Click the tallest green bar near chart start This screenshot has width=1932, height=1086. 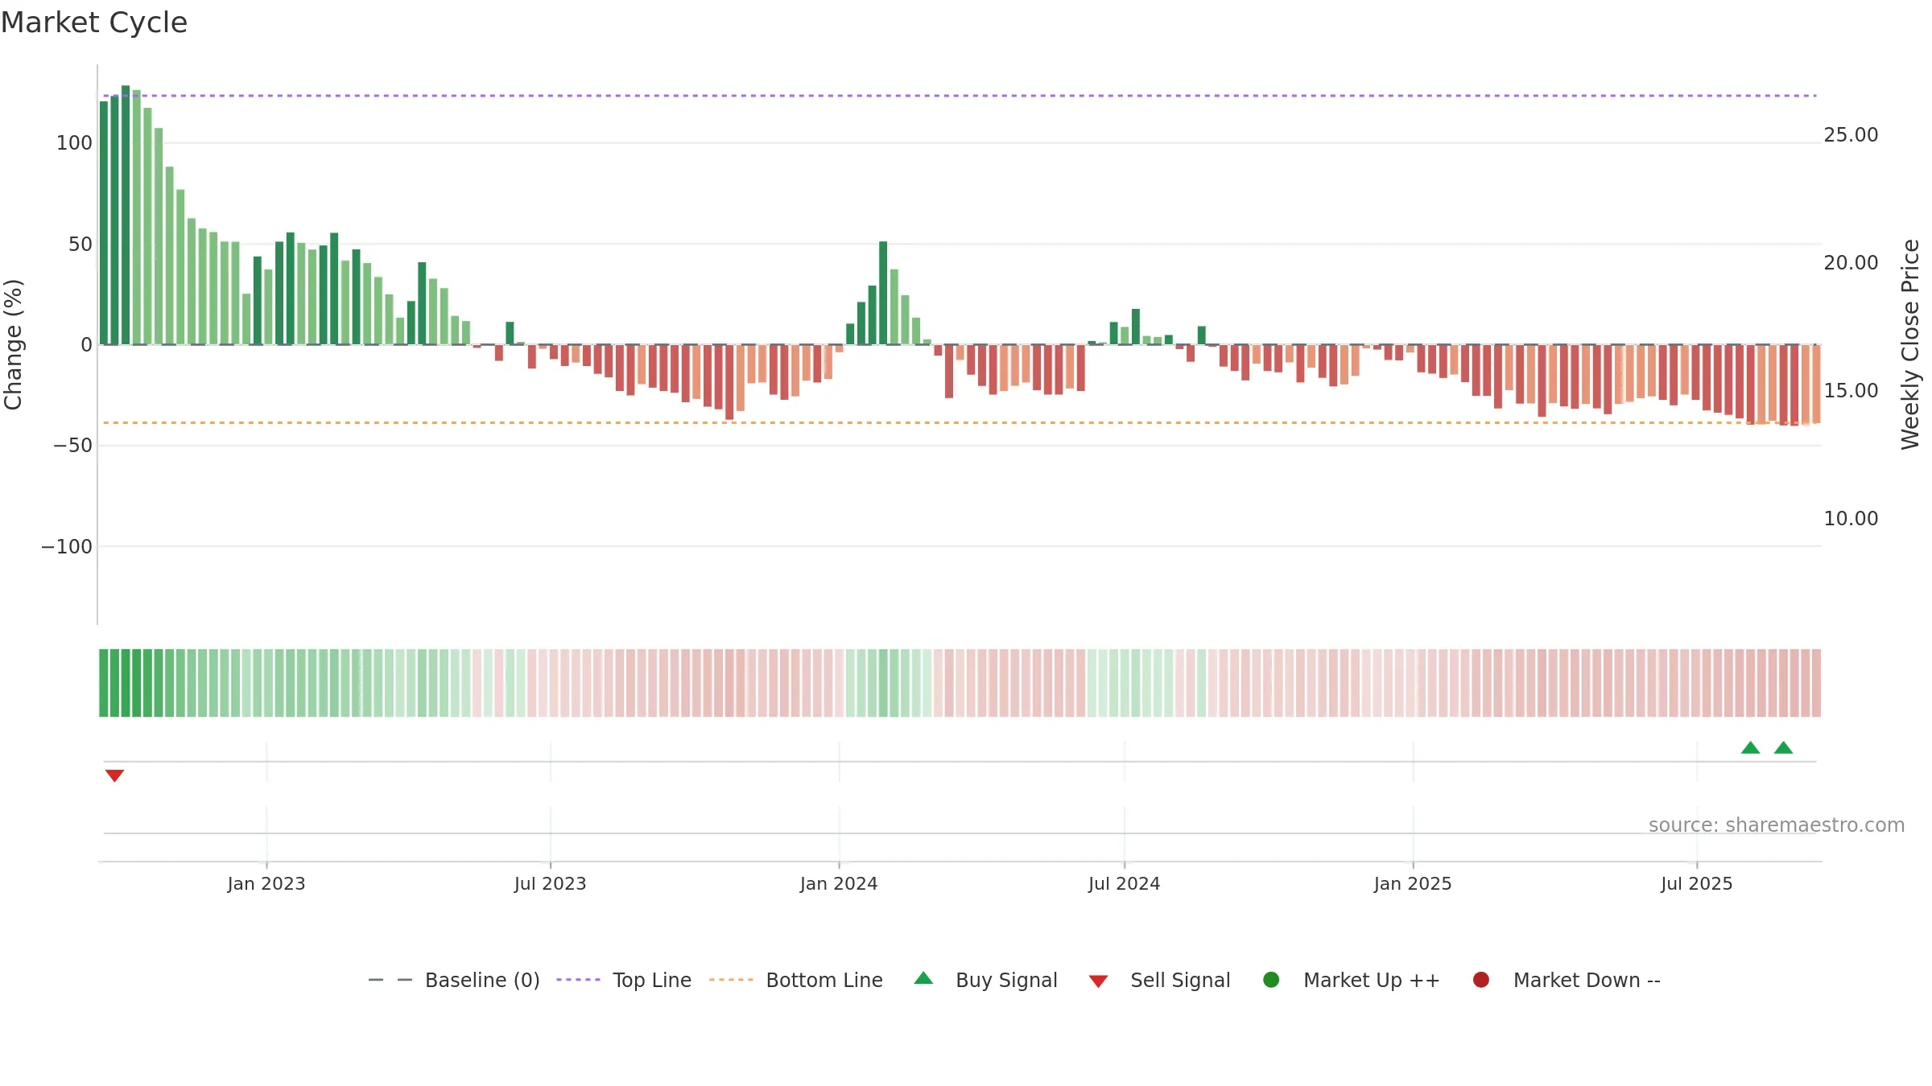click(x=126, y=215)
